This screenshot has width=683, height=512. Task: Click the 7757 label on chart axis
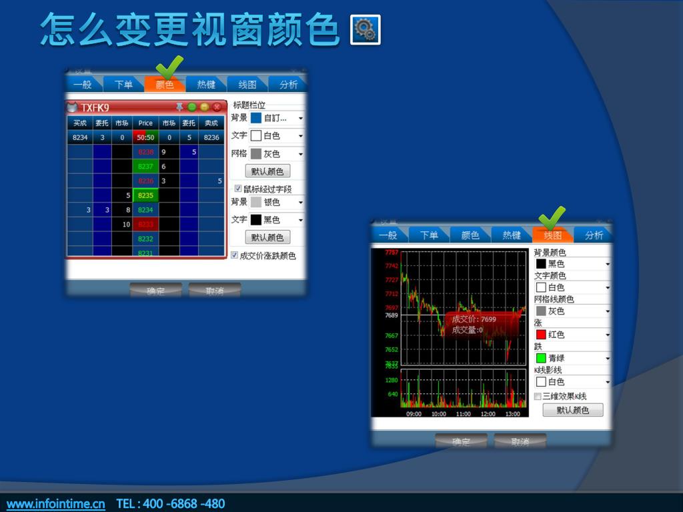(392, 252)
